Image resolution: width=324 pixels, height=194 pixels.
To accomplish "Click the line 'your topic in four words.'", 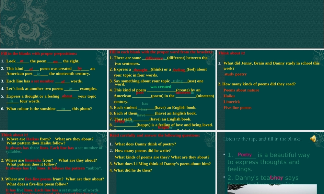I will [x=136, y=75].
